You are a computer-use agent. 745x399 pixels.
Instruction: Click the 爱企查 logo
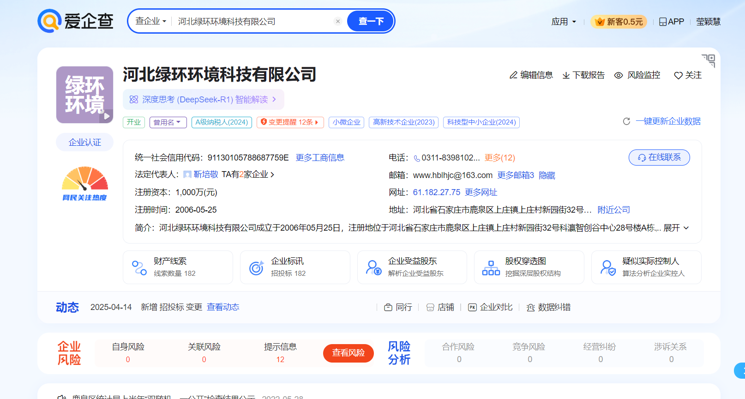coord(76,21)
